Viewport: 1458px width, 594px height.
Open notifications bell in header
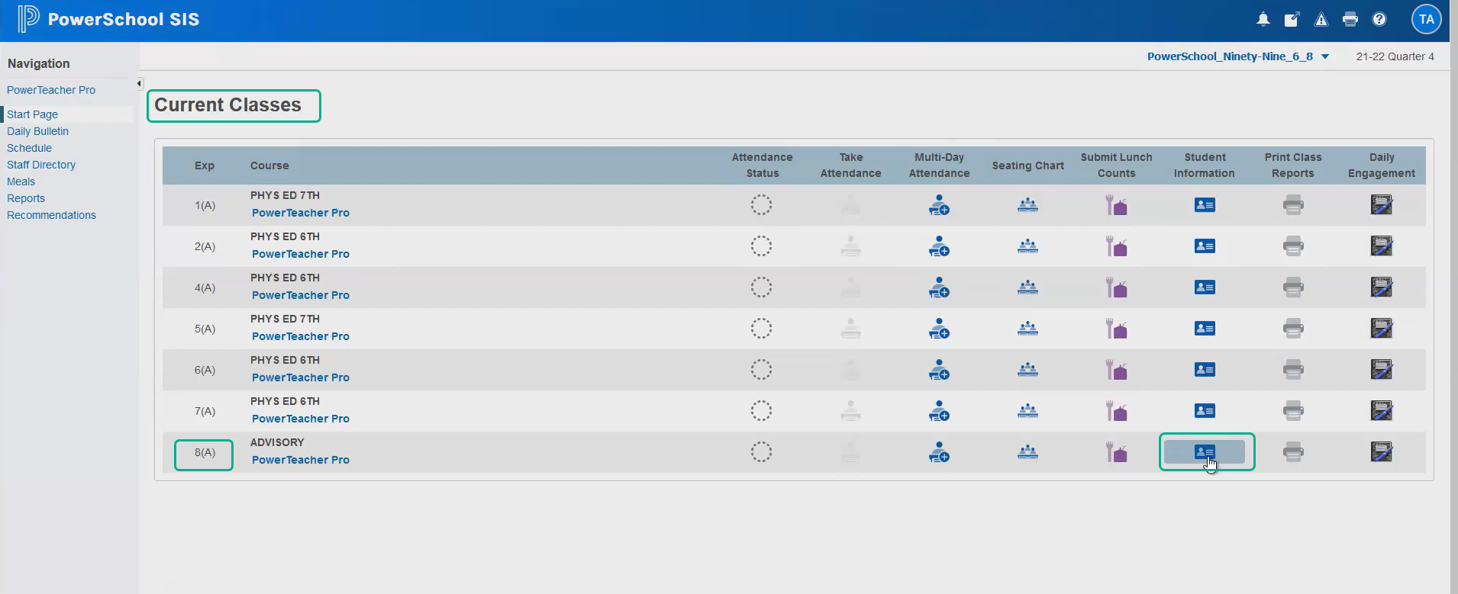coord(1263,20)
